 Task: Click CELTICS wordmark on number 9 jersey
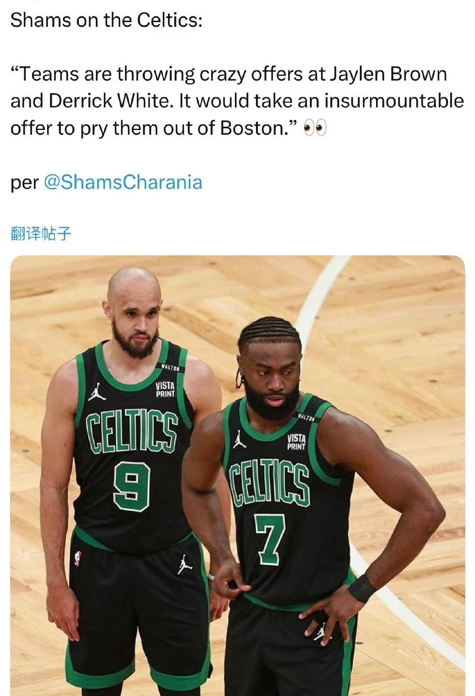coord(132,432)
